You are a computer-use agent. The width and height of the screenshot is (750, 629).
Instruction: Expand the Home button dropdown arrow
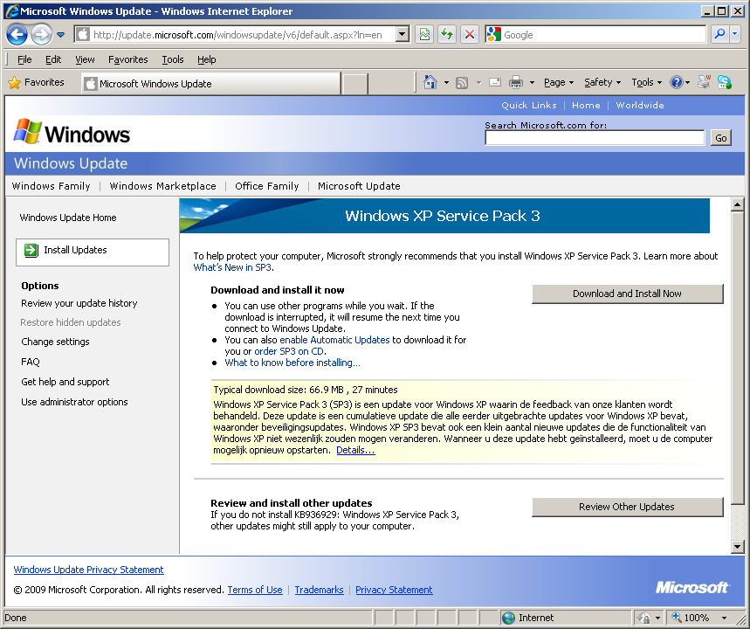(446, 83)
